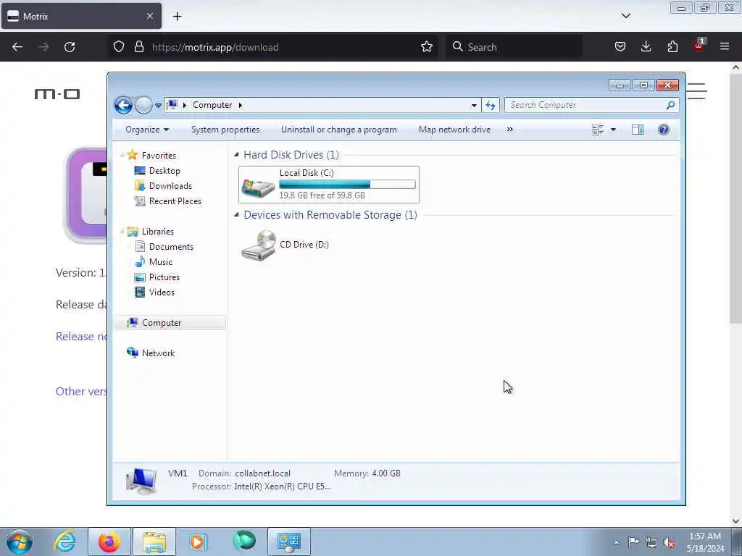The image size is (742, 556).
Task: Click the Motrix page hamburger menu
Action: tap(697, 91)
